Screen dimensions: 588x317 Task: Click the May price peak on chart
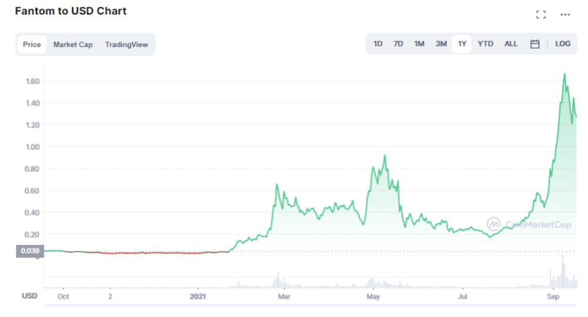pos(385,155)
